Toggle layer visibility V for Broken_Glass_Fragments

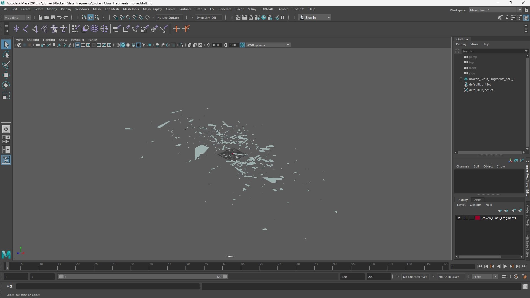coord(459,218)
